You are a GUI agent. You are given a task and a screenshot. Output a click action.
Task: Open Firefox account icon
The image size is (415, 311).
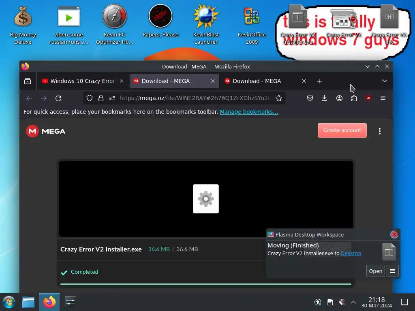(x=339, y=98)
